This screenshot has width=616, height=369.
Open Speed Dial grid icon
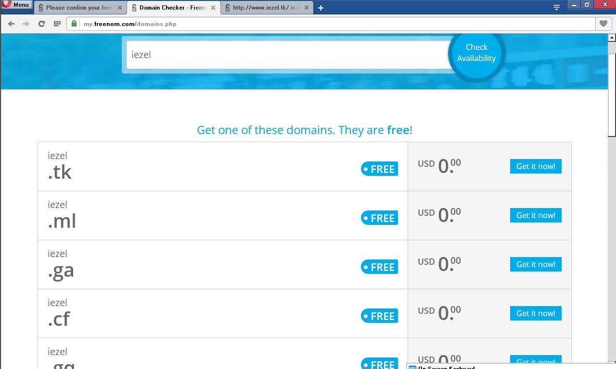[57, 24]
